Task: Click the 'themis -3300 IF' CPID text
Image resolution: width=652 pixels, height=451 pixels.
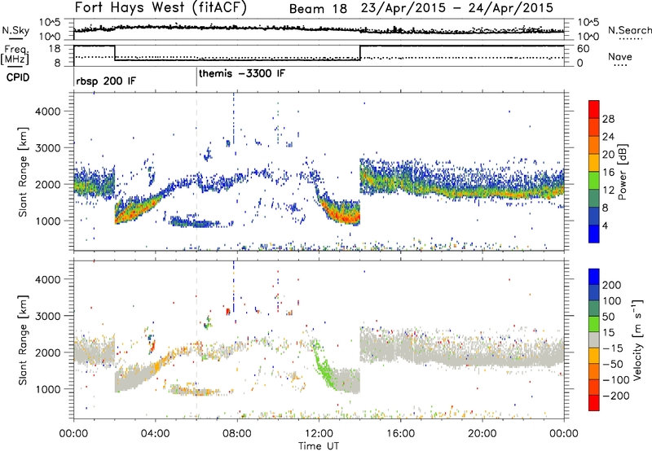Action: (x=242, y=73)
